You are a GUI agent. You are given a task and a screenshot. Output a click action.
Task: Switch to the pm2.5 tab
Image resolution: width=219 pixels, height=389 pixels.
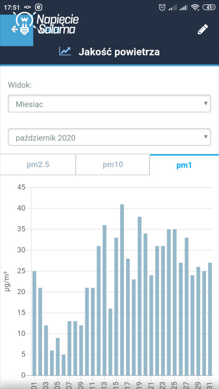(x=38, y=165)
